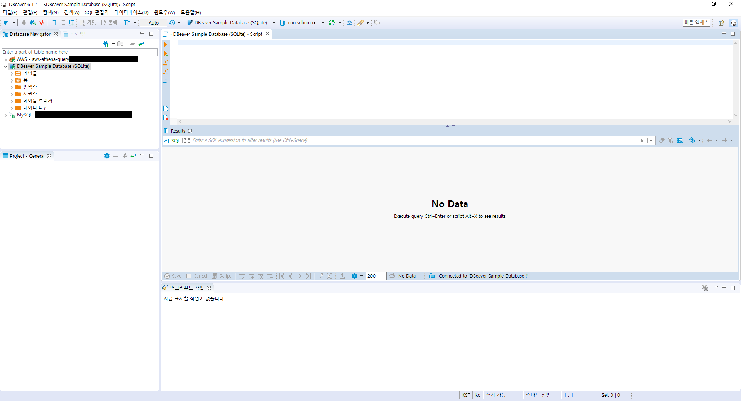Click the Save button in results bar
The image size is (741, 401).
tap(173, 276)
